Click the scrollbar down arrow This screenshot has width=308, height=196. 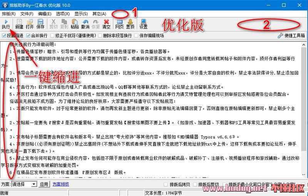[304, 175]
